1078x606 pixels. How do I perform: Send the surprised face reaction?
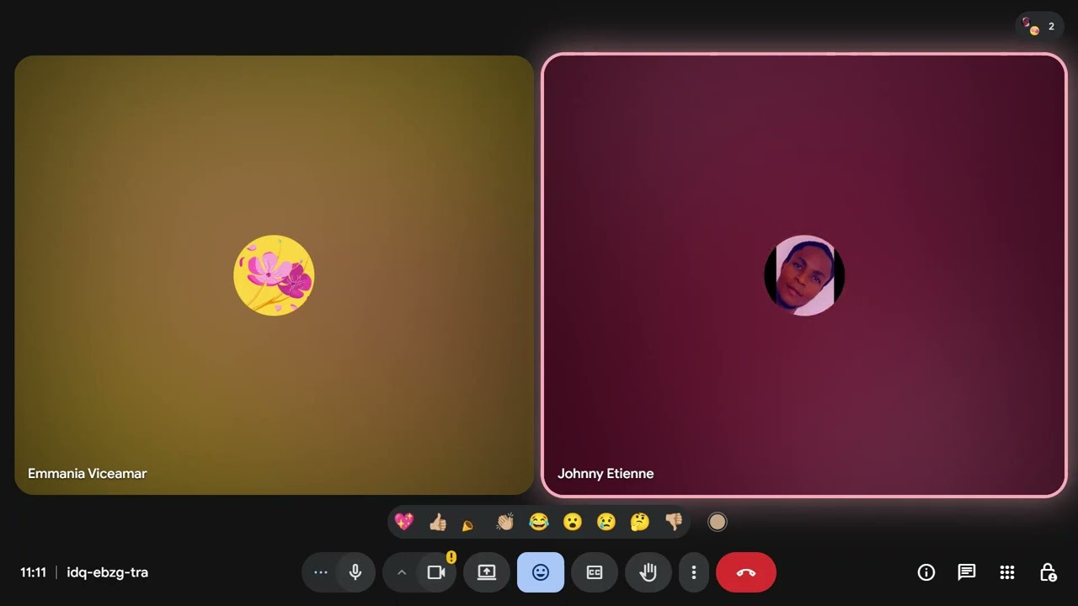click(x=573, y=522)
